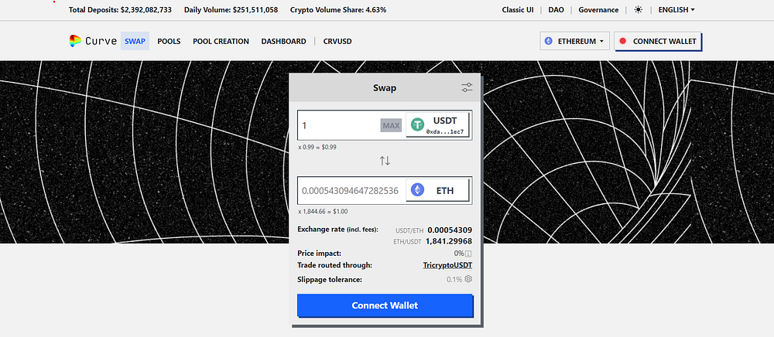Image resolution: width=774 pixels, height=337 pixels.
Task: Click the ETH output amount field
Action: [351, 190]
